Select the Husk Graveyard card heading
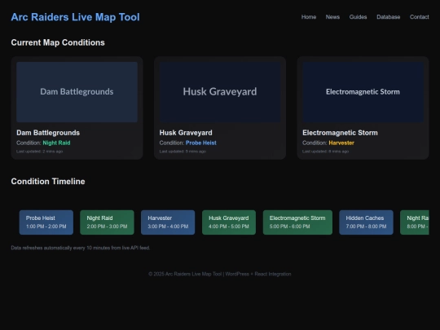Viewport: 440px width, 330px height. pos(186,133)
